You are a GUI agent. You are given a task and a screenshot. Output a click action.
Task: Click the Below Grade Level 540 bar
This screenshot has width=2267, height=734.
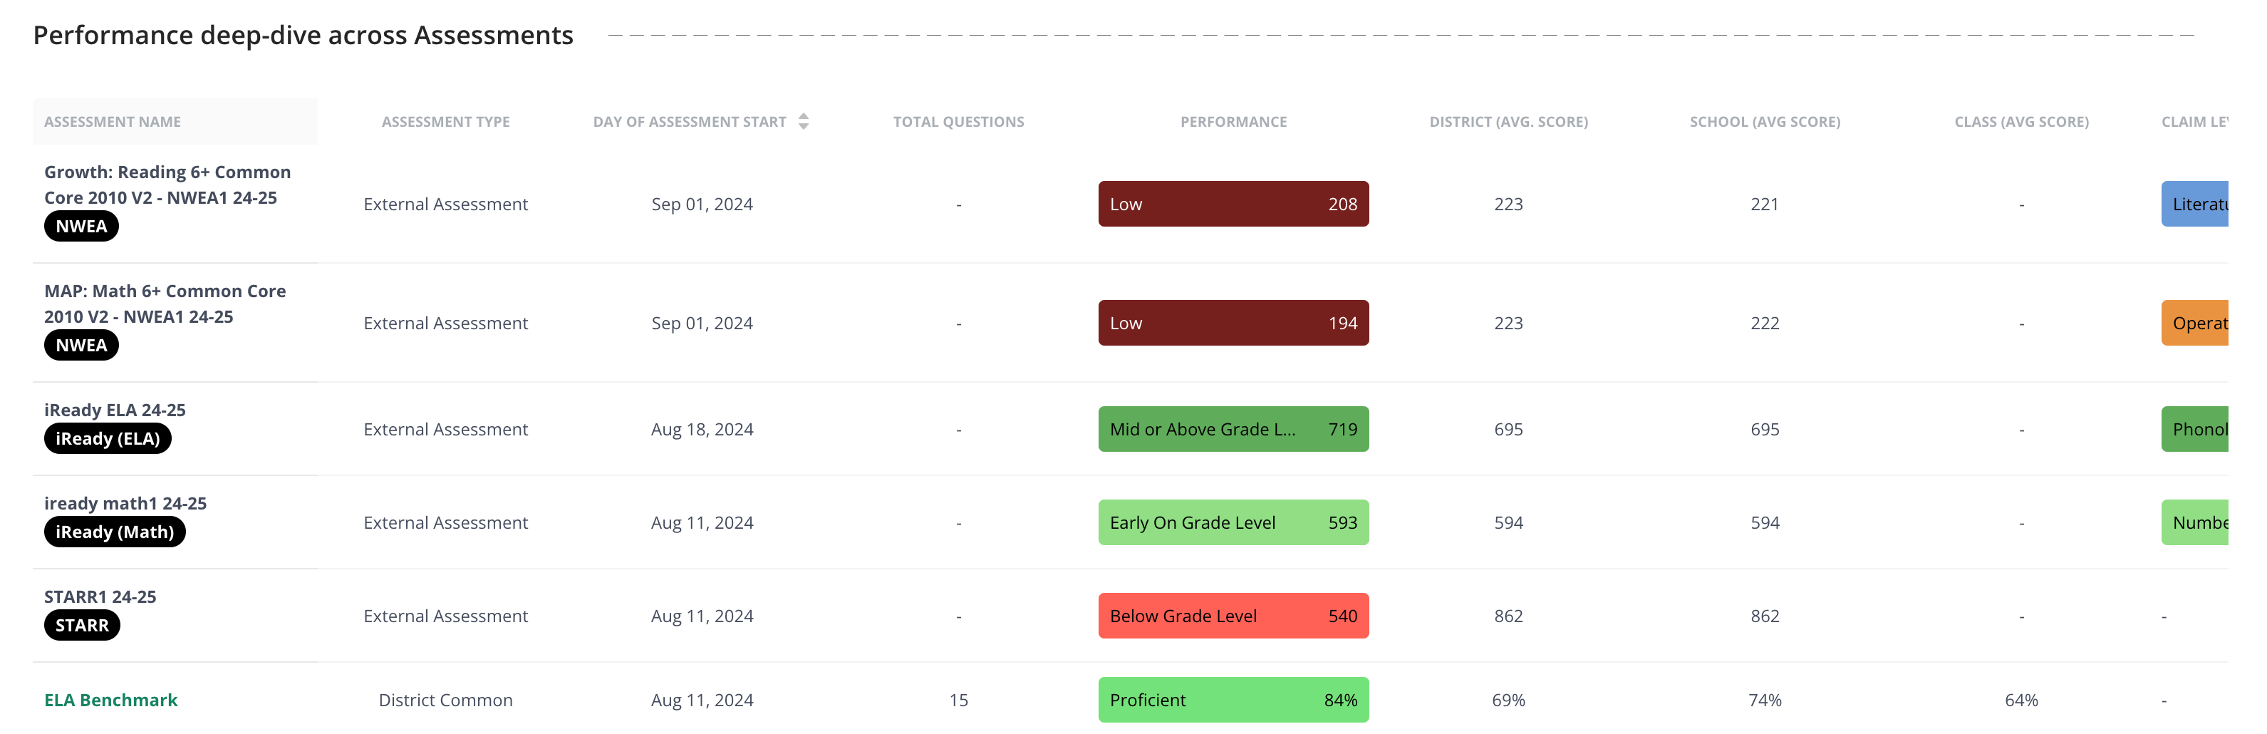pyautogui.click(x=1233, y=616)
